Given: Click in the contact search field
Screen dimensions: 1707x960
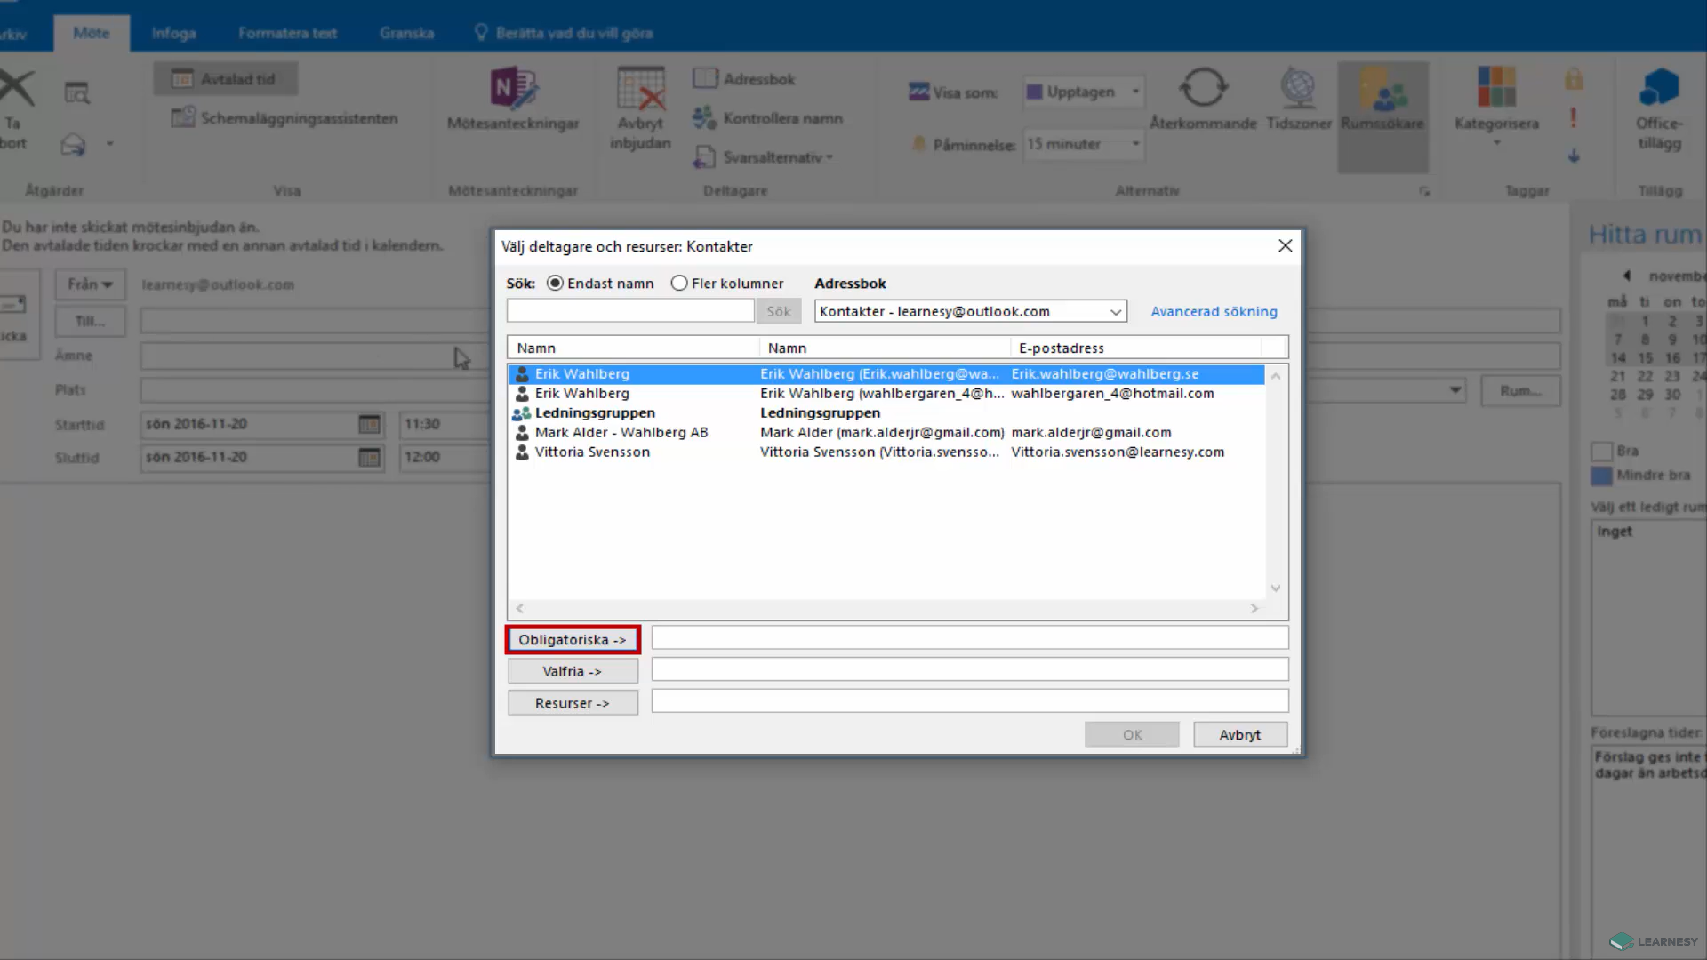Looking at the screenshot, I should [630, 310].
